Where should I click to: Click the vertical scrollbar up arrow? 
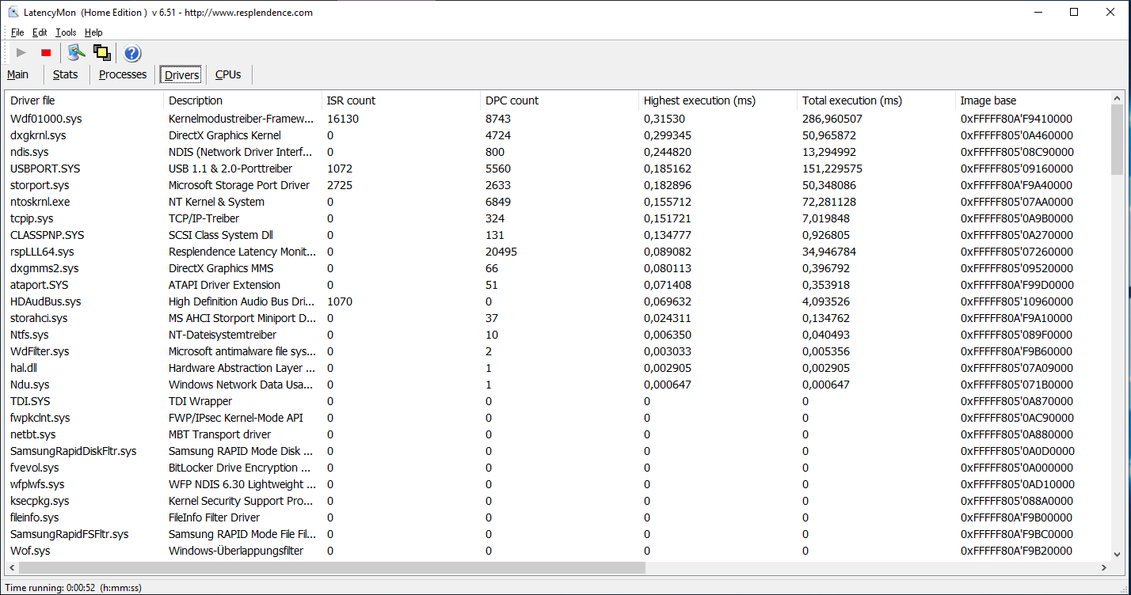click(x=1118, y=99)
